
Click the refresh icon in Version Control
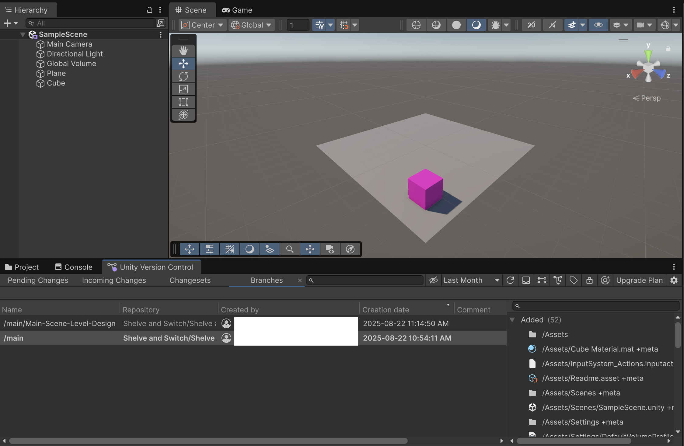click(510, 280)
